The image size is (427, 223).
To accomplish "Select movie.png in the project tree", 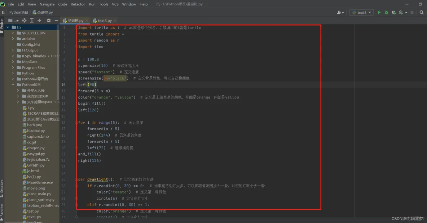I will [x=34, y=188].
